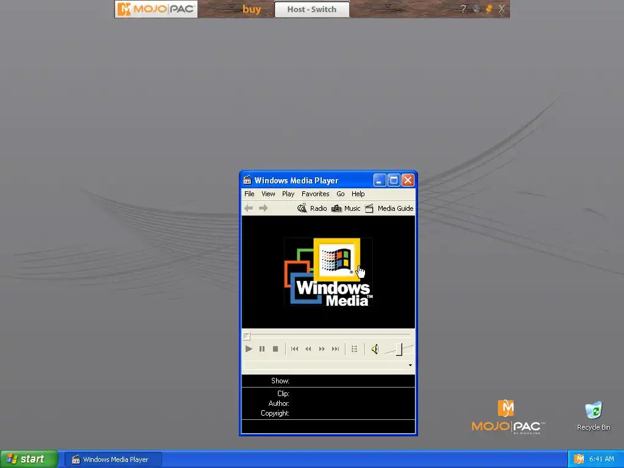Open the Favorites menu
The width and height of the screenshot is (624, 468).
click(x=316, y=194)
